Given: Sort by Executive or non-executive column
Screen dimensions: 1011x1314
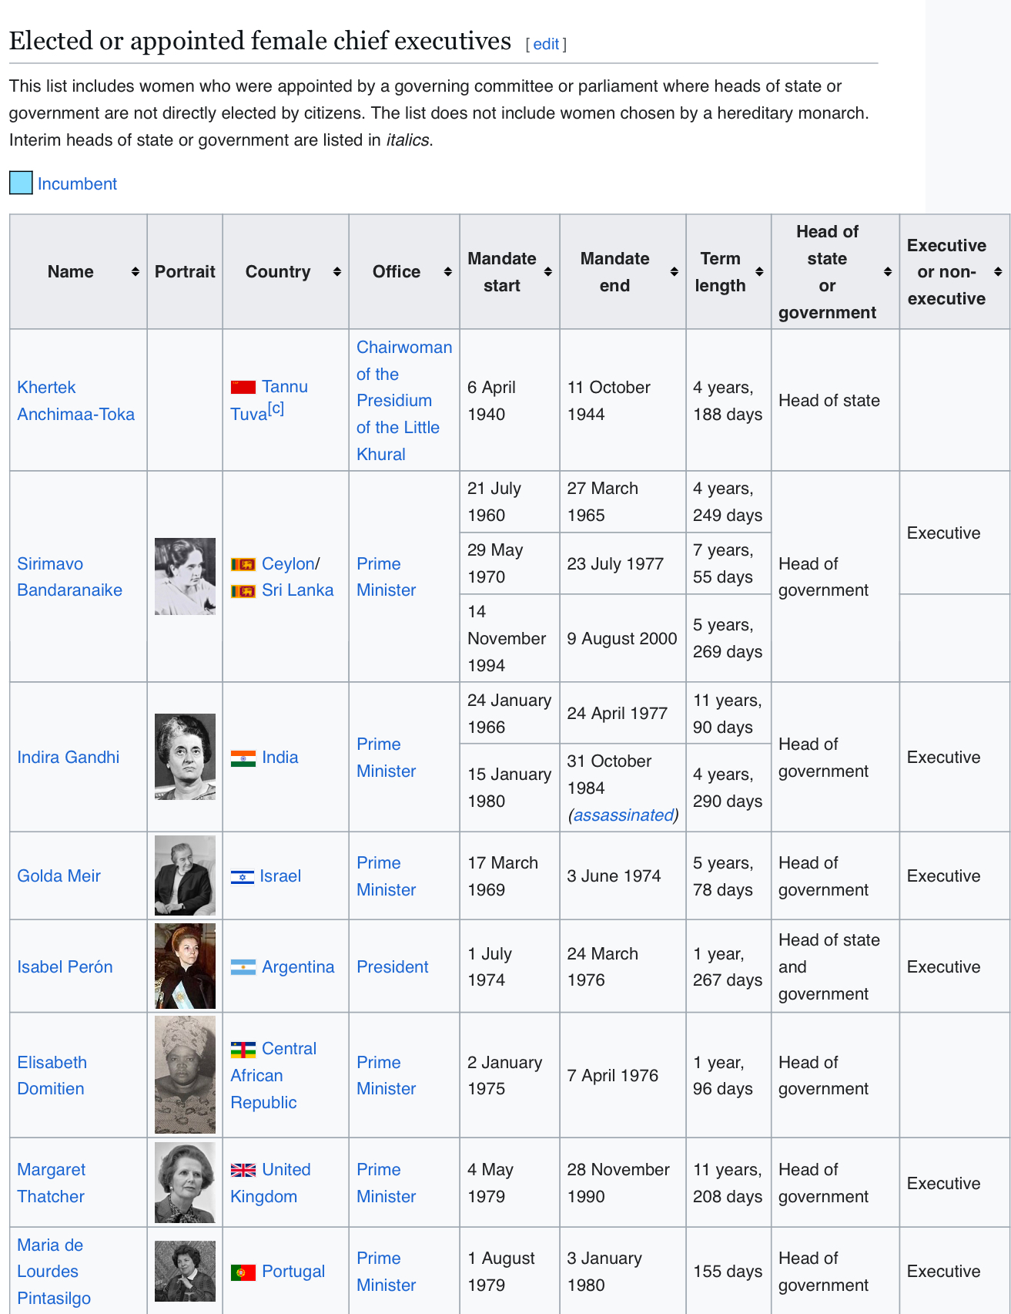Looking at the screenshot, I should click(x=998, y=272).
